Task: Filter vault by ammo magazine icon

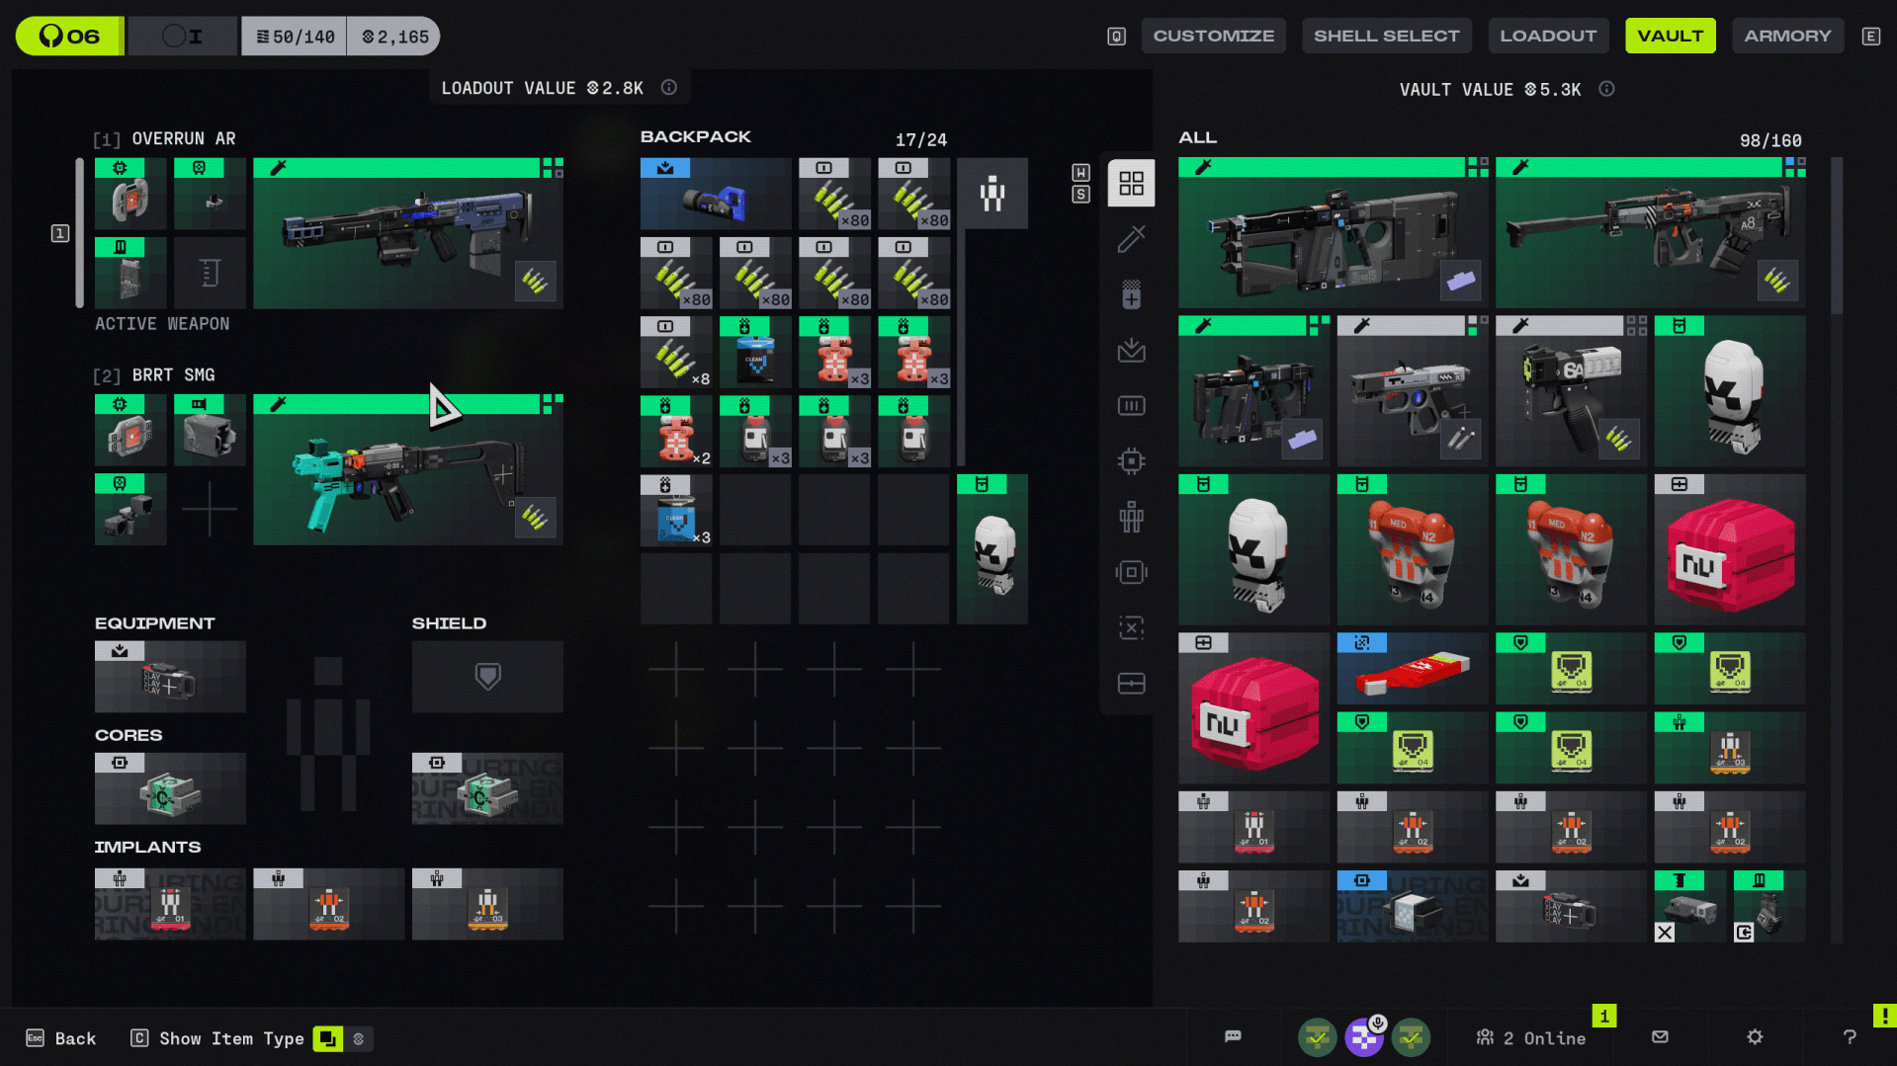Action: click(x=1131, y=406)
